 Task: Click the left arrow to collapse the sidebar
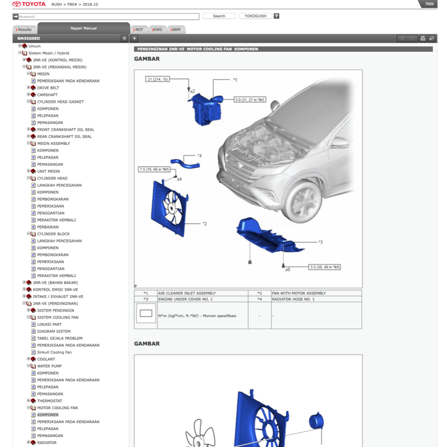134,38
